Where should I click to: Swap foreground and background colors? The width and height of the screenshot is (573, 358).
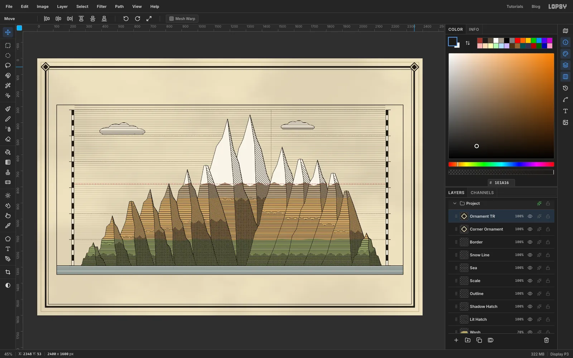468,43
